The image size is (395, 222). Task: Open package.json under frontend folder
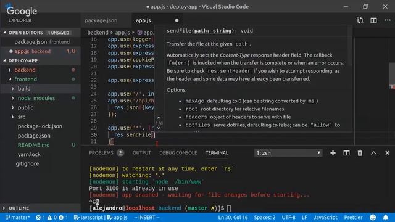coord(34,136)
